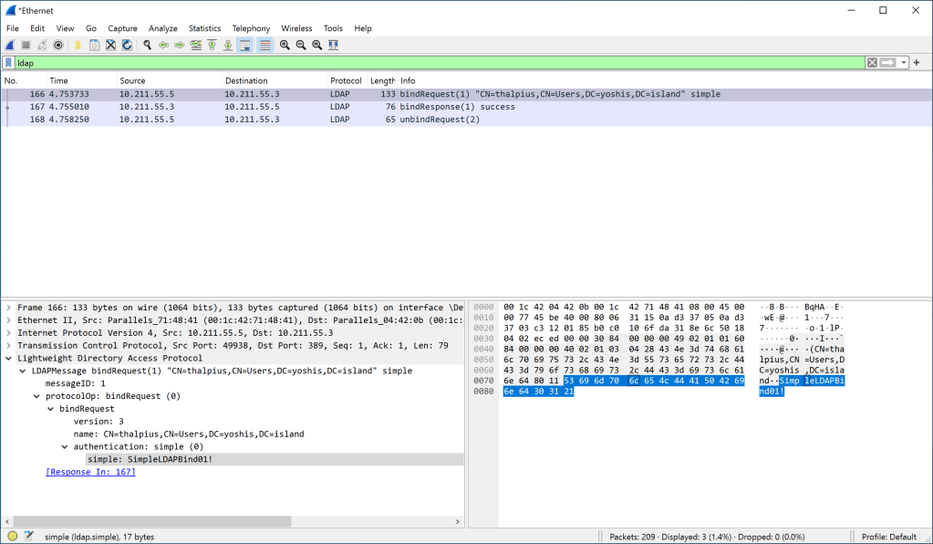Click the expert information icon in status bar
Screen dimensions: 933x544
tap(15, 535)
